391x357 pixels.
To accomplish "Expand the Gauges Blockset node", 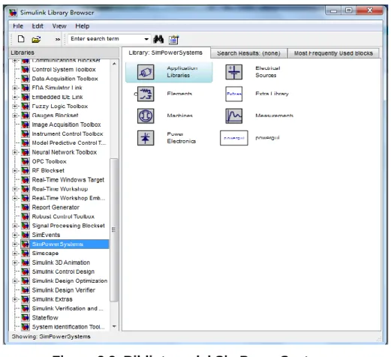I will click(15, 115).
